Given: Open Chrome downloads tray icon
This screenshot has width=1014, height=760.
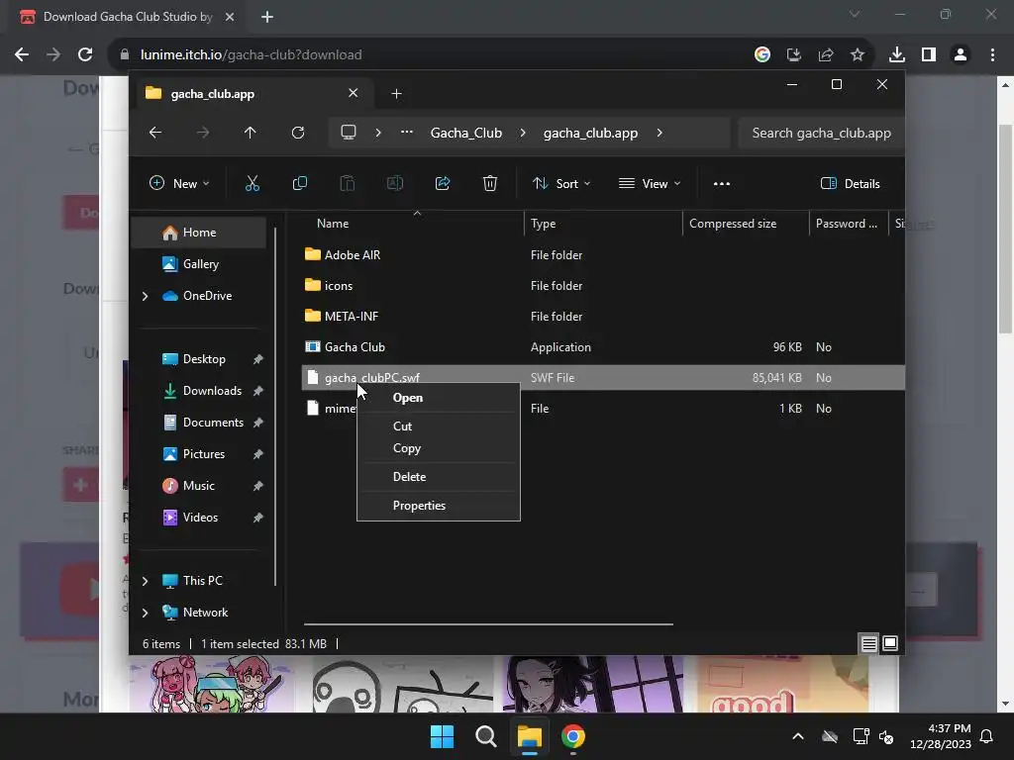Looking at the screenshot, I should (x=896, y=55).
